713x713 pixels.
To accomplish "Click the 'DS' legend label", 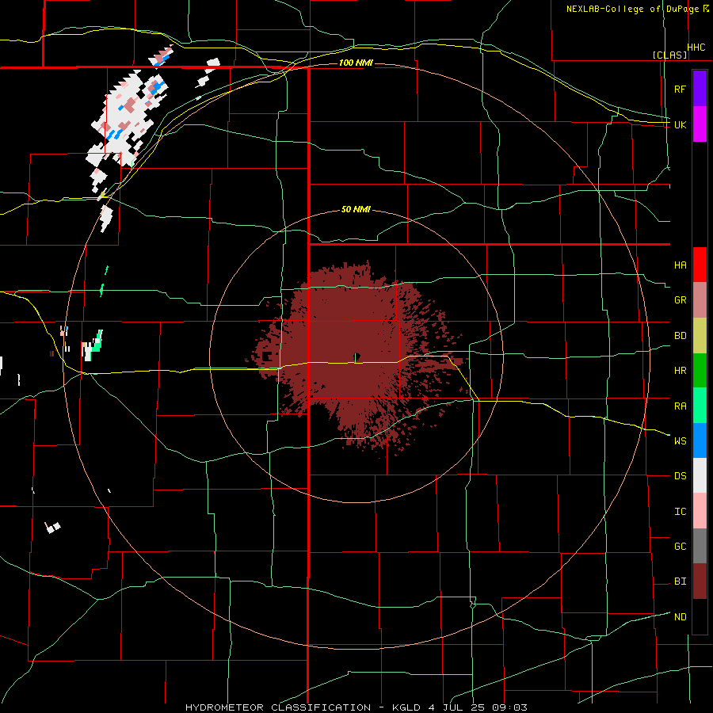I will point(680,475).
